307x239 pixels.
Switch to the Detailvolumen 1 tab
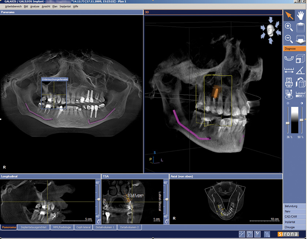click(105, 227)
